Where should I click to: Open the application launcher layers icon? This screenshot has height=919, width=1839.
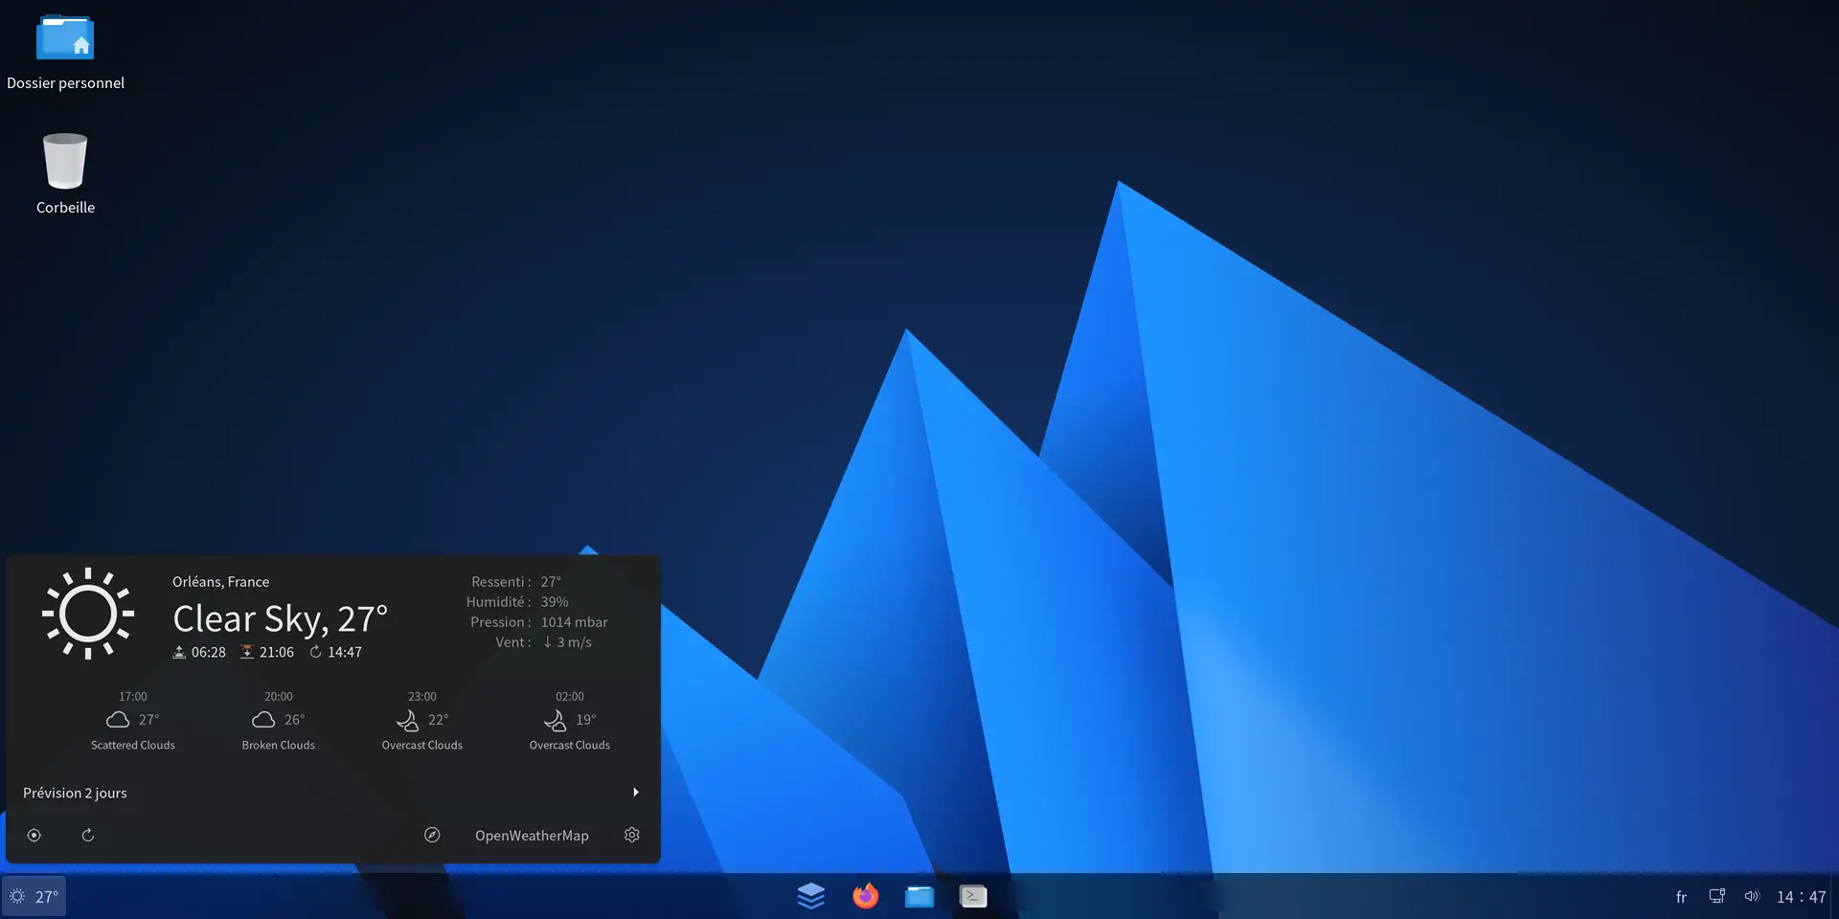(x=811, y=896)
